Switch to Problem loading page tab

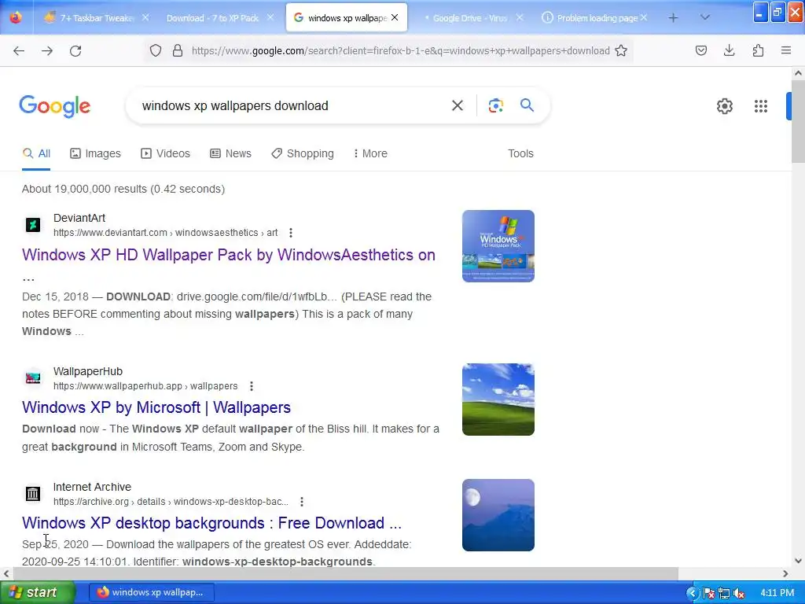(x=597, y=18)
